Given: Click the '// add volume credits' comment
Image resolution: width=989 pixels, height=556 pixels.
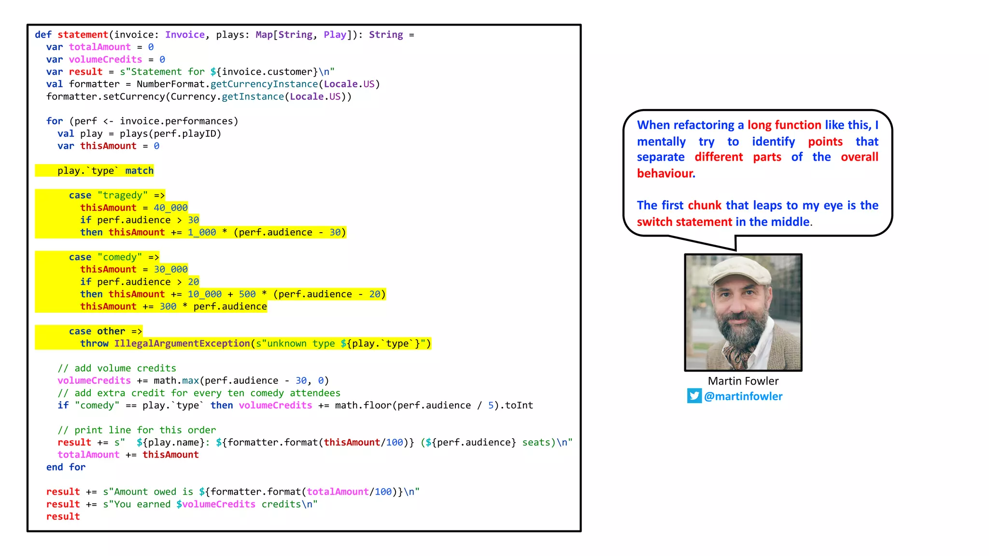Looking at the screenshot, I should tap(116, 368).
